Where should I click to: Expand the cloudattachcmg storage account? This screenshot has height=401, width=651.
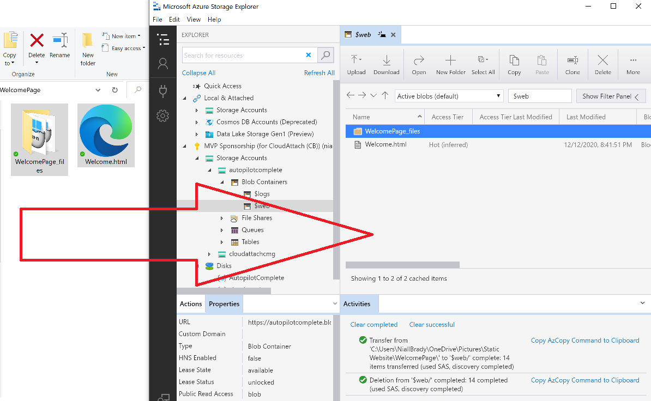[x=209, y=254]
